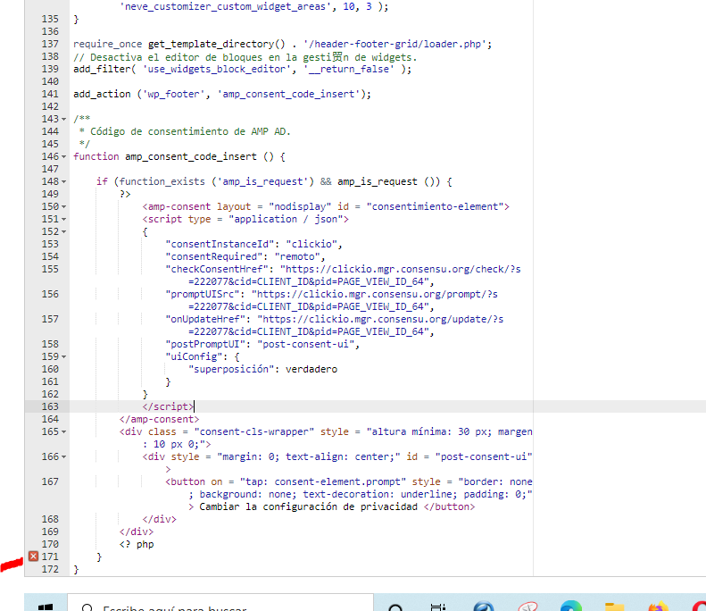Click the text 'require_once' on line 137
Viewport: 706px width, 611px height.
(x=108, y=44)
